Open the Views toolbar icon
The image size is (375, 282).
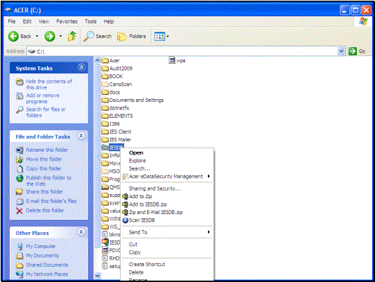[x=159, y=37]
